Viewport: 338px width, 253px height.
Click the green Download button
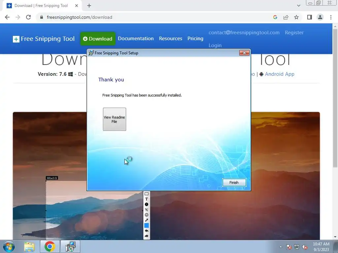pos(98,39)
